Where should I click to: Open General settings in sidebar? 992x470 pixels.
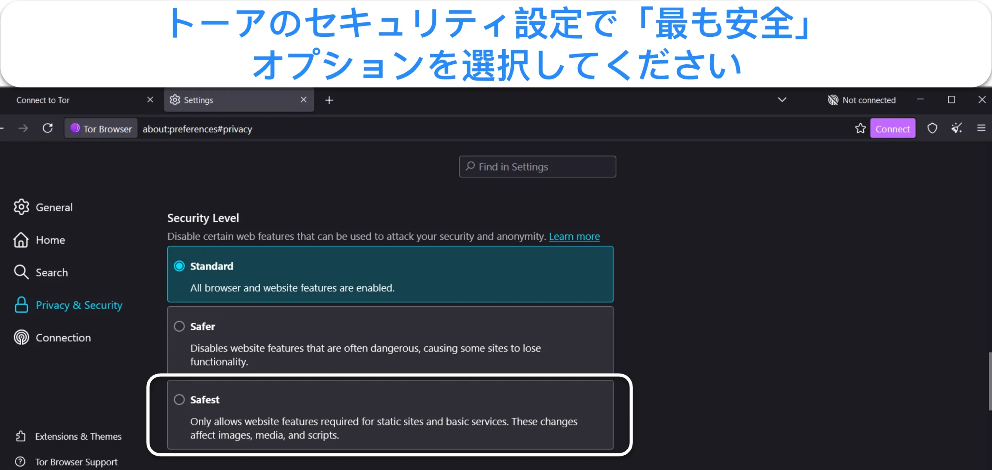coord(43,207)
